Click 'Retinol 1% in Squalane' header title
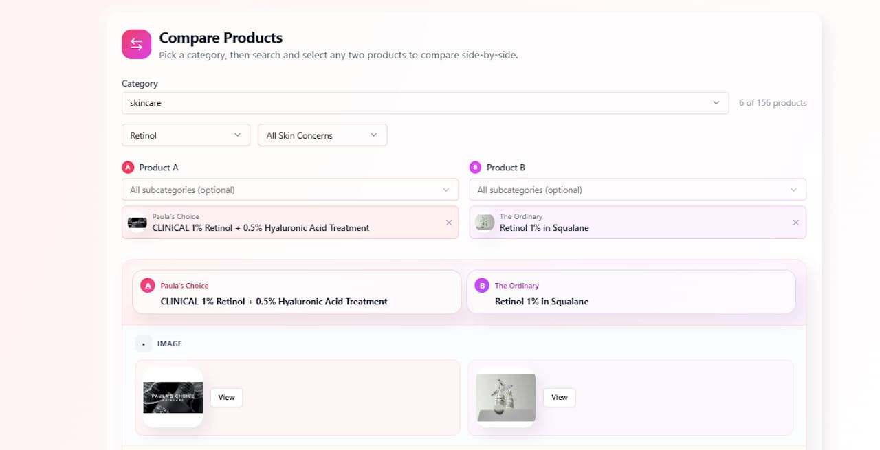Image resolution: width=880 pixels, height=450 pixels. [x=542, y=302]
